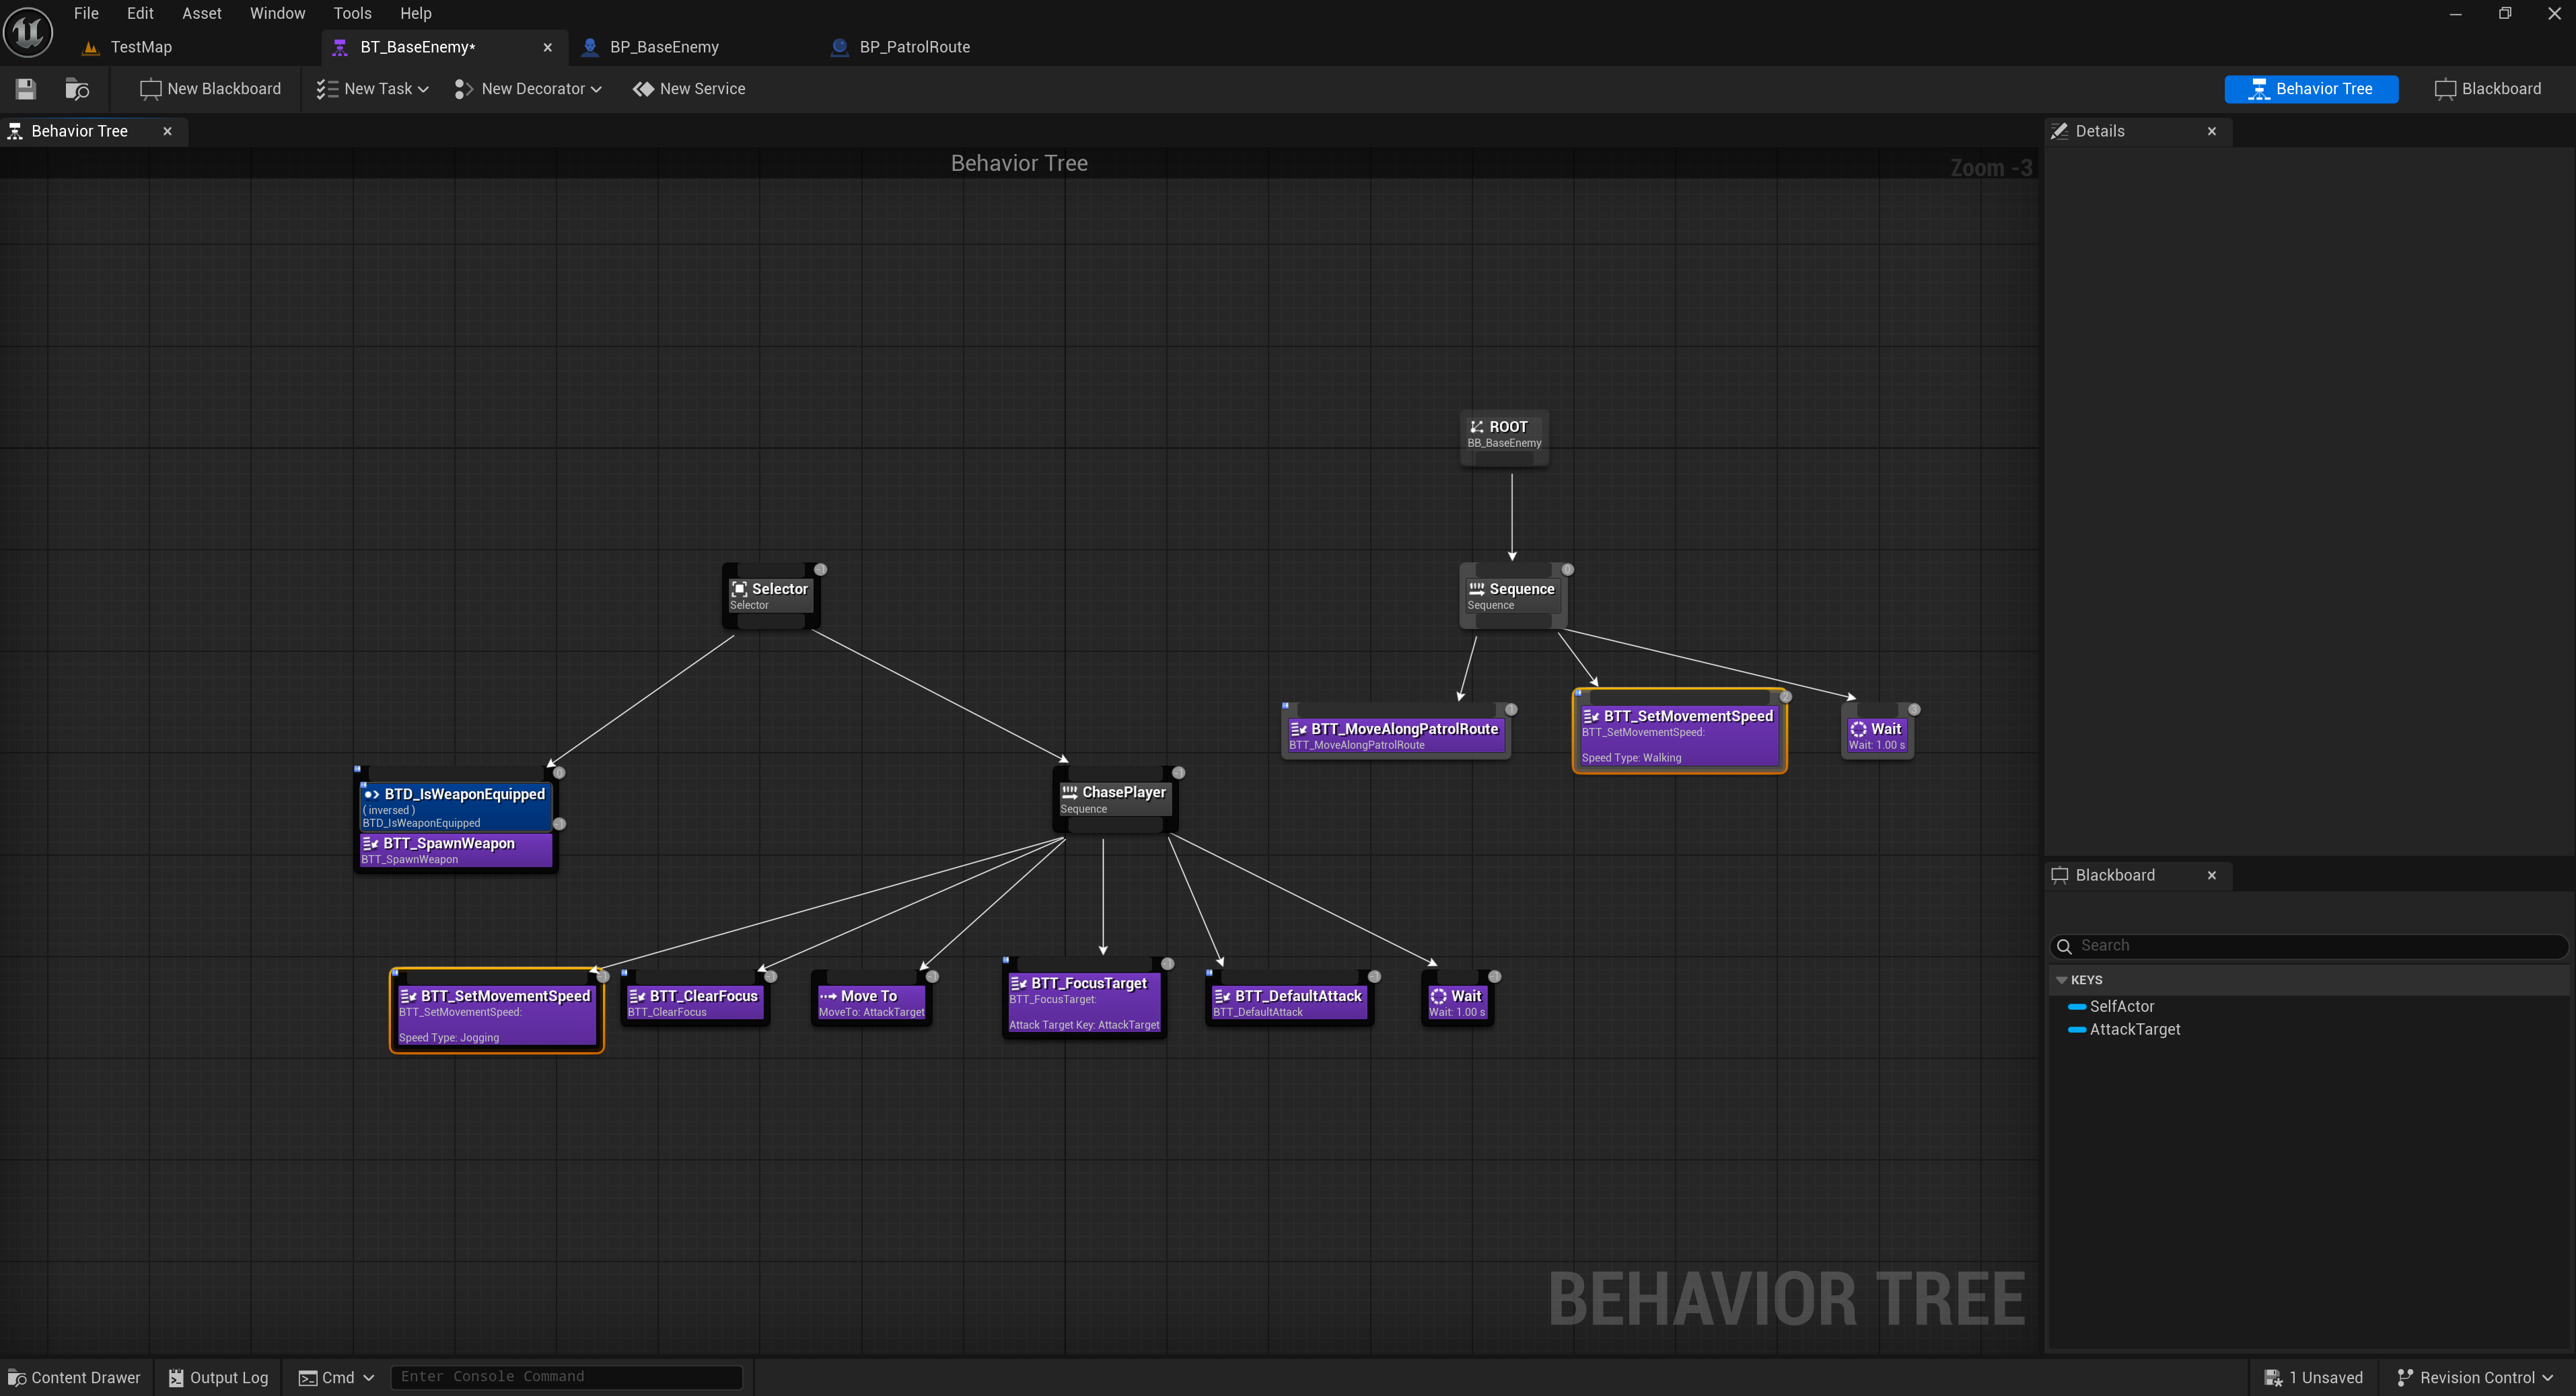Image resolution: width=2576 pixels, height=1396 pixels.
Task: Open the Revision Control dropdown
Action: pyautogui.click(x=2475, y=1377)
